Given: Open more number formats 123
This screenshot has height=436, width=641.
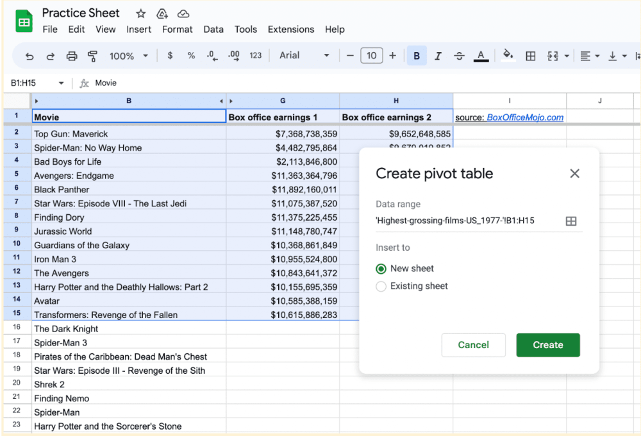Looking at the screenshot, I should tap(256, 56).
